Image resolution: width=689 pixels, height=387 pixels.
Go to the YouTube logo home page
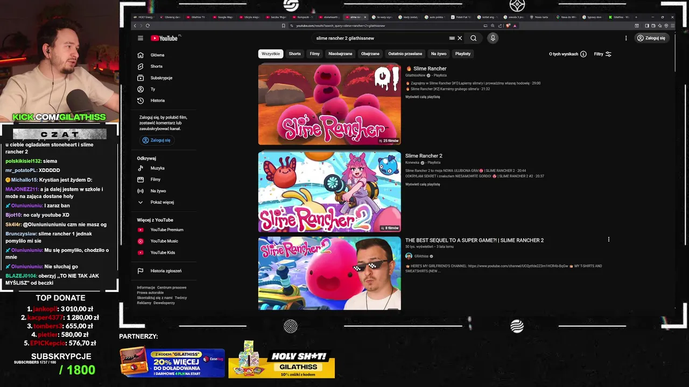(x=164, y=38)
